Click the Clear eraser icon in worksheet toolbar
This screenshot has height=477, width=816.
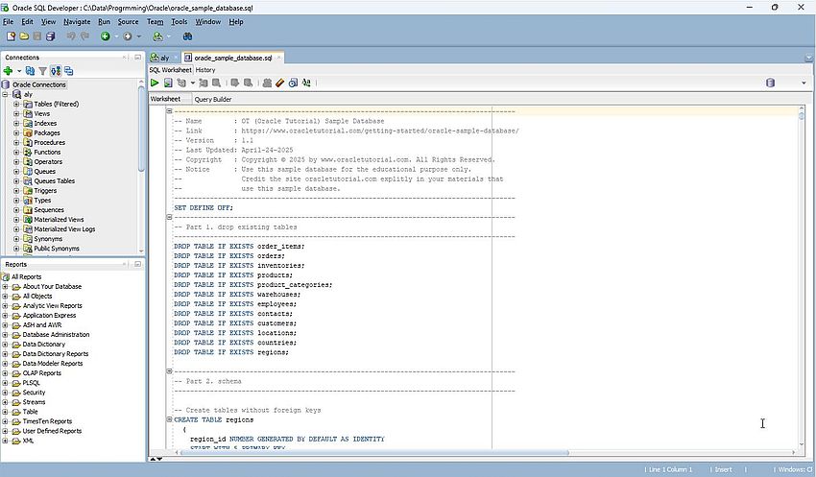279,83
